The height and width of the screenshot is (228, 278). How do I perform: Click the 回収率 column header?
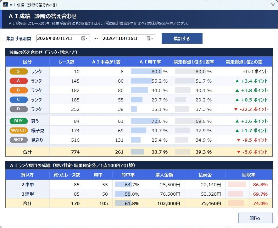(249, 175)
